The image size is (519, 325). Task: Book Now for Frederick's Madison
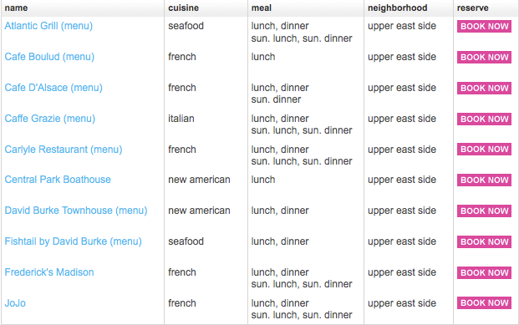[x=484, y=272]
